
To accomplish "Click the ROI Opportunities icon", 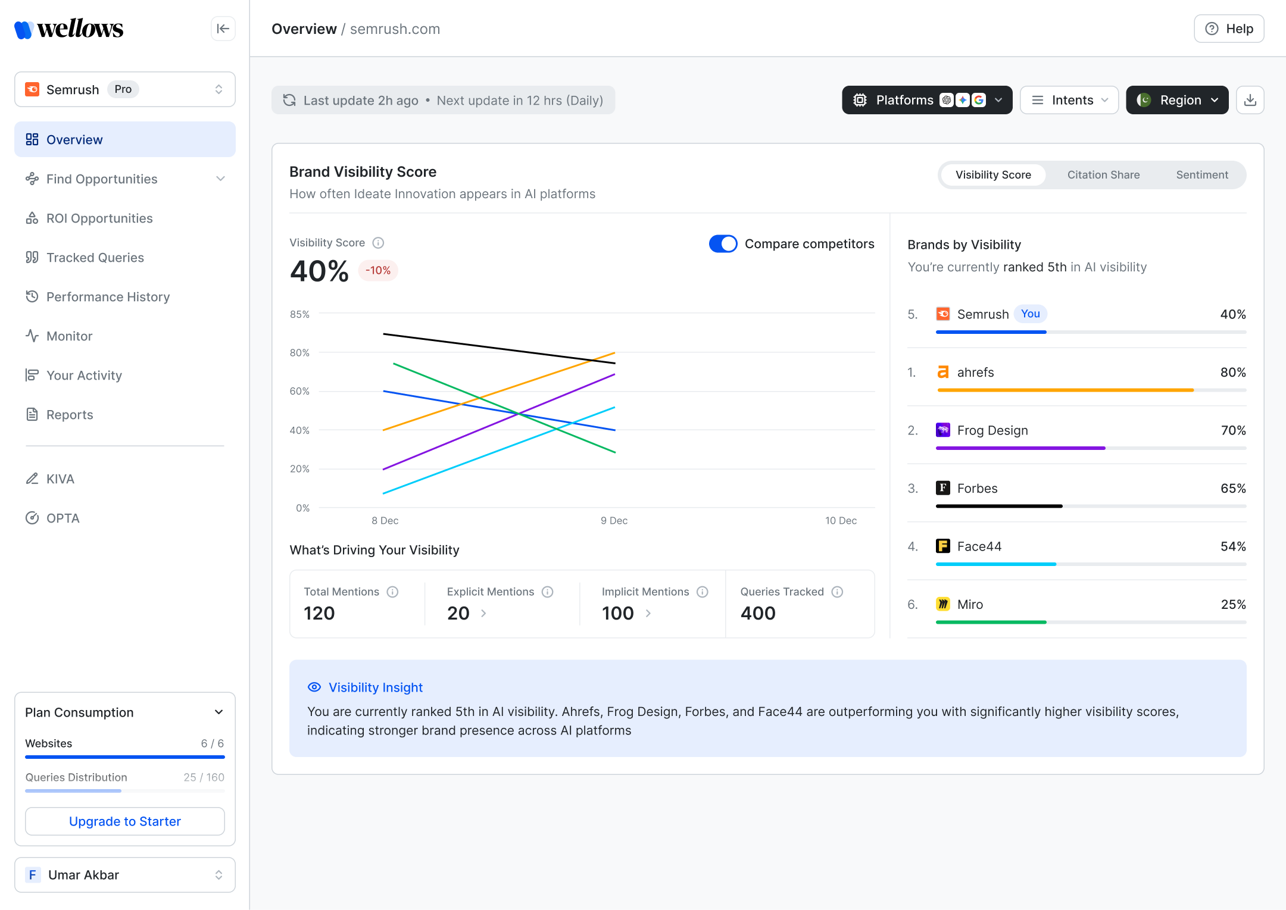I will click(32, 218).
